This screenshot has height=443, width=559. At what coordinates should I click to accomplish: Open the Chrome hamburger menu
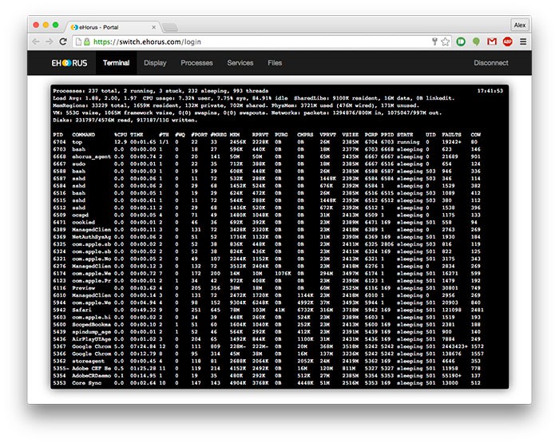523,42
